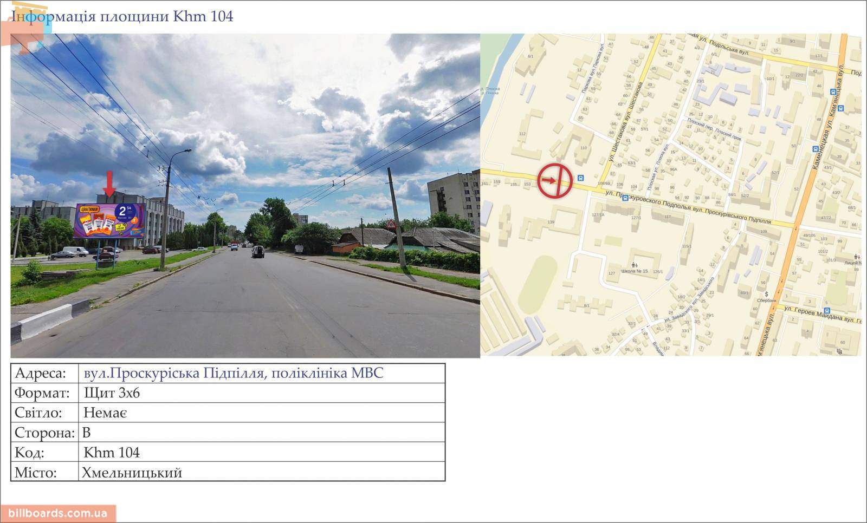This screenshot has width=867, height=523.
Task: Click the Сбербанк dollar icon on map
Action: (766, 294)
